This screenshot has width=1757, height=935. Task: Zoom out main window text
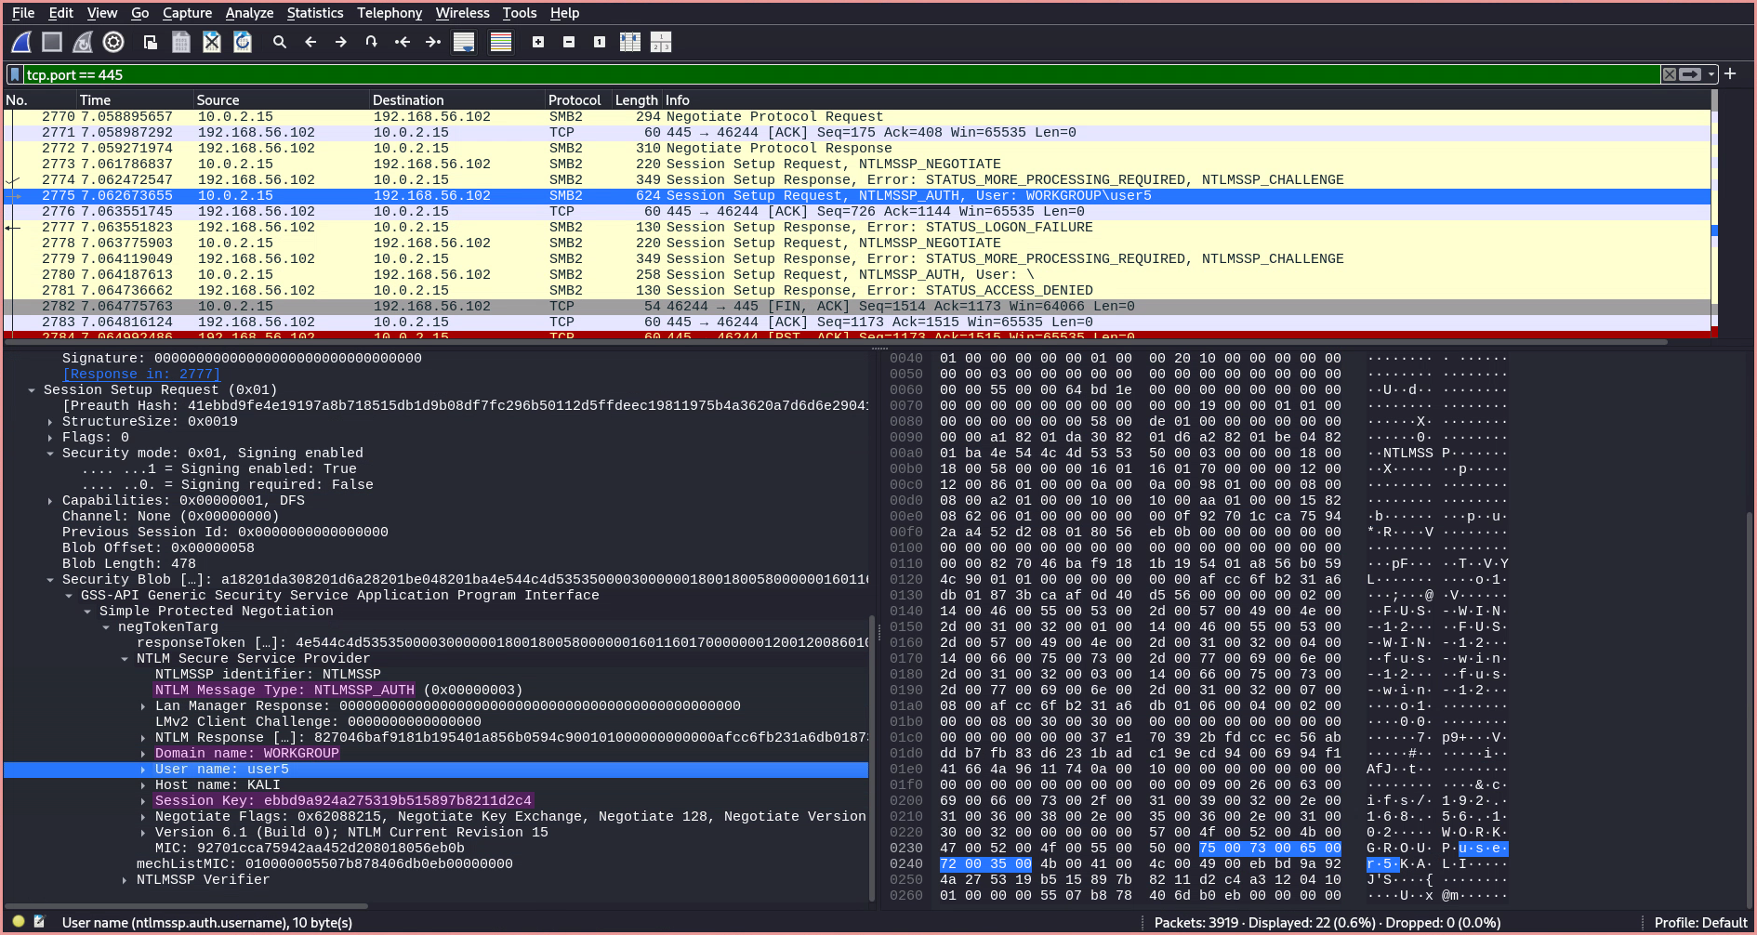(x=569, y=42)
